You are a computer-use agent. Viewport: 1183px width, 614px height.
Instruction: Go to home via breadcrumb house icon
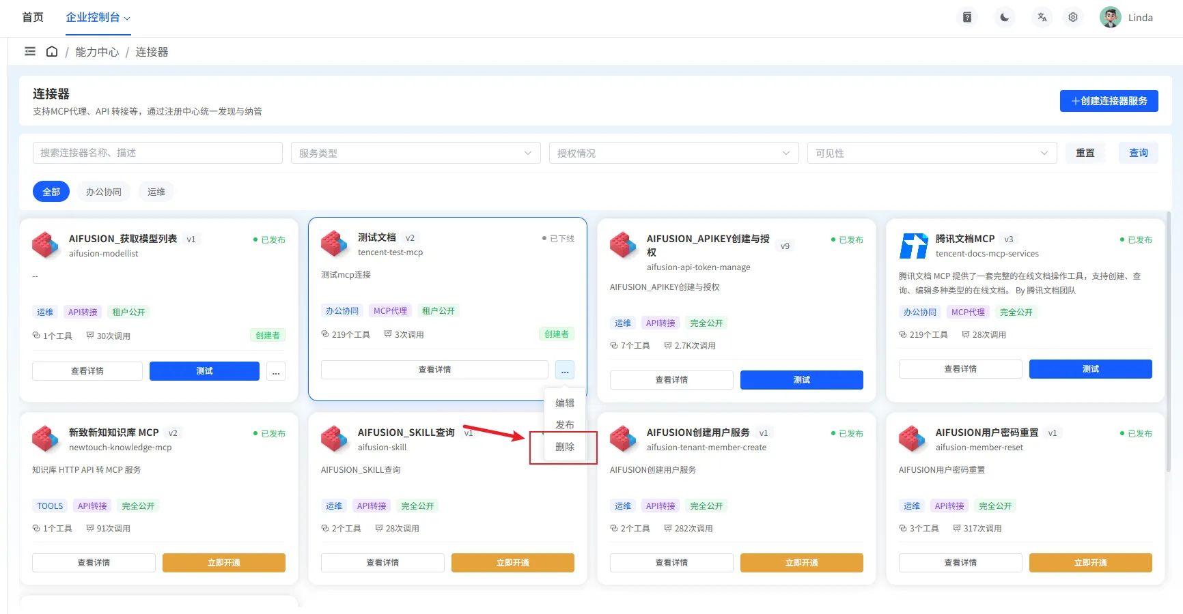52,51
